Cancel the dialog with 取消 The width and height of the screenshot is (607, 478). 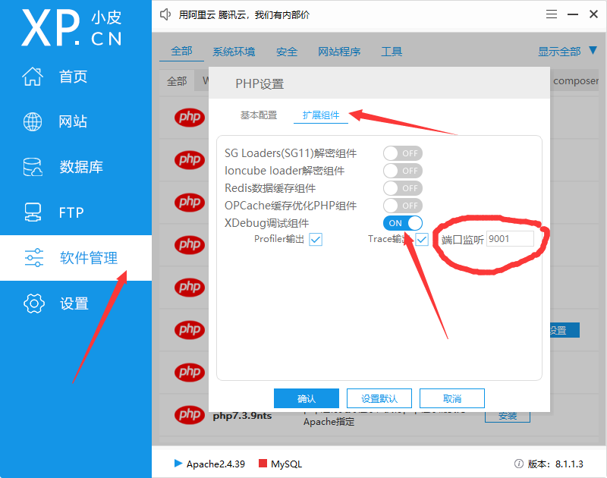[451, 398]
